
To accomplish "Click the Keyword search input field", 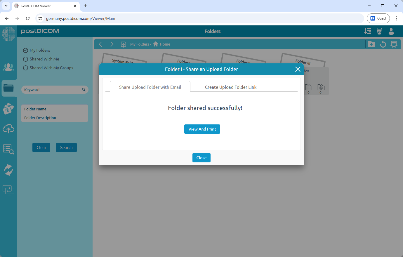I will point(52,90).
